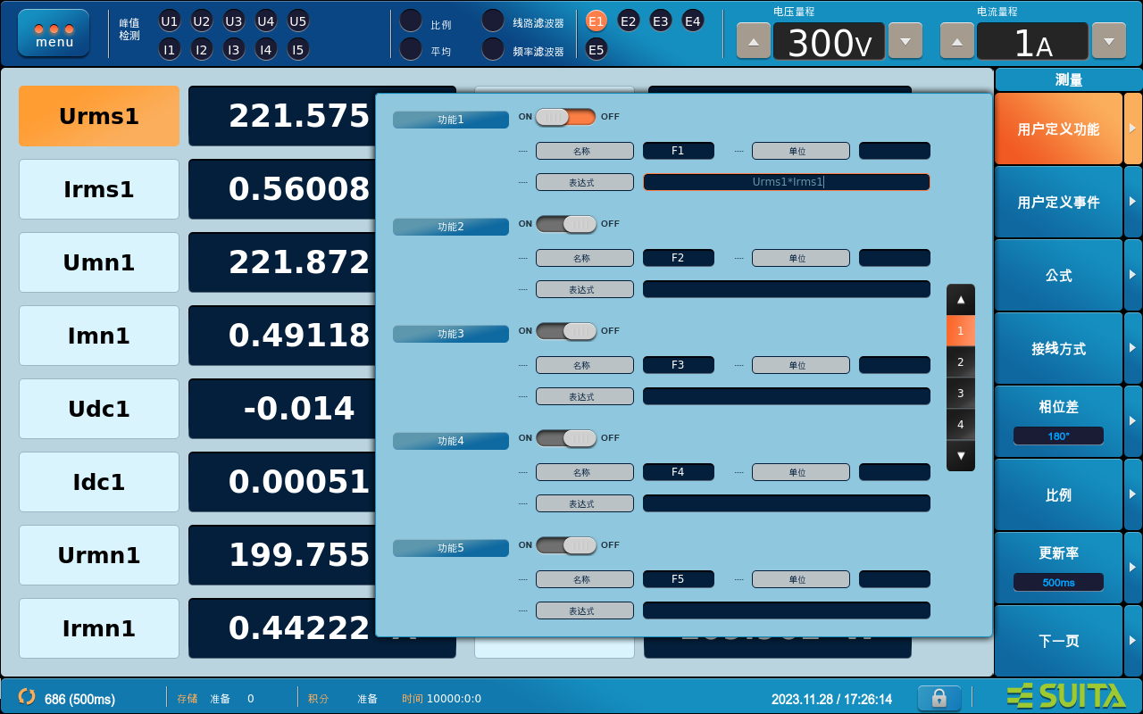Click the lock icon in status bar
The width and height of the screenshot is (1143, 714).
click(939, 698)
